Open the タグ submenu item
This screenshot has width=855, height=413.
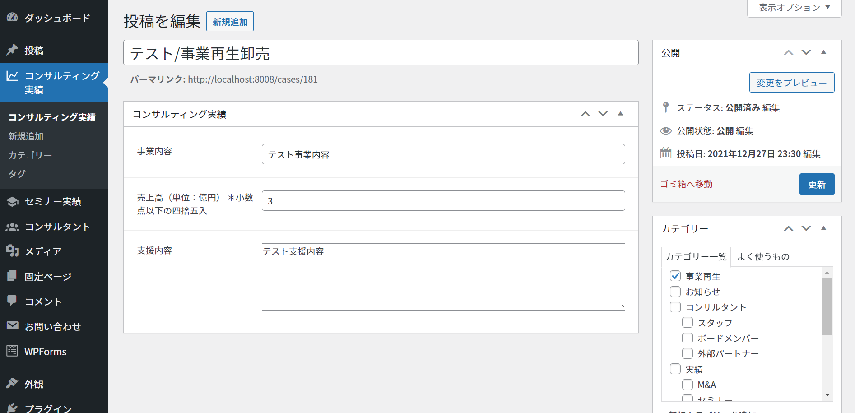[17, 174]
